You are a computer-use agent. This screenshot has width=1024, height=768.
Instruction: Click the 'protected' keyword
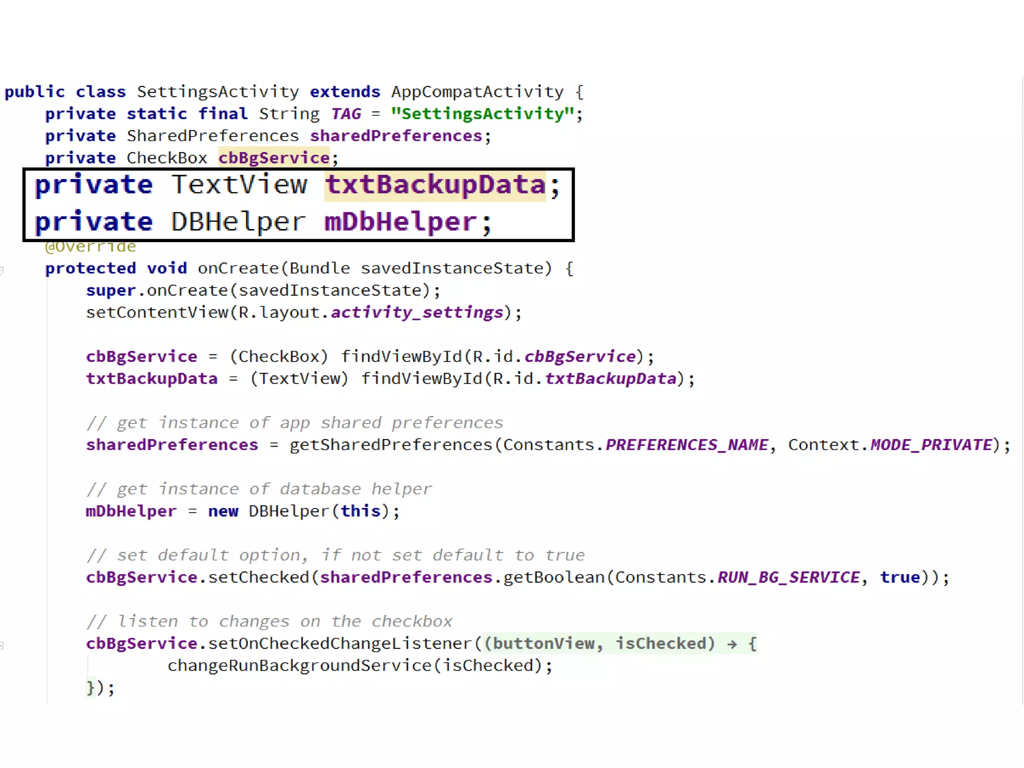coord(90,268)
